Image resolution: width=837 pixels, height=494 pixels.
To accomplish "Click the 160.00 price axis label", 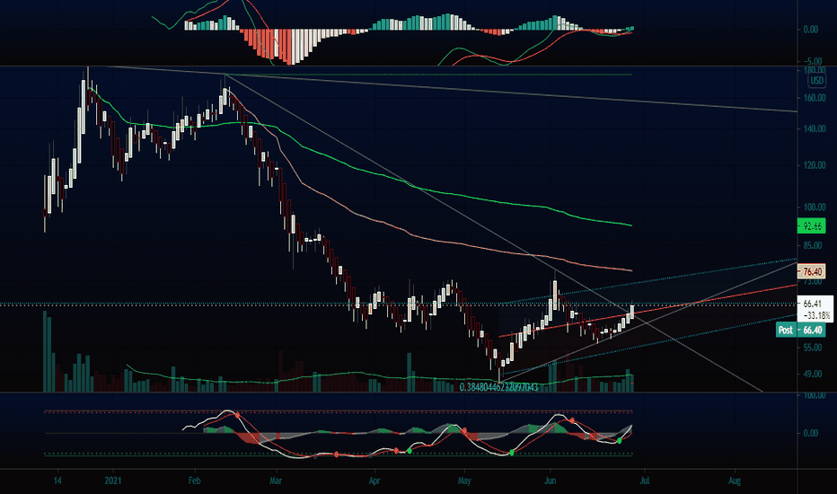I will [814, 98].
